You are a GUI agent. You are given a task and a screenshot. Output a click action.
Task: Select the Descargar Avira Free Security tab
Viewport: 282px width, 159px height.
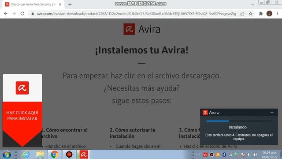(x=33, y=4)
